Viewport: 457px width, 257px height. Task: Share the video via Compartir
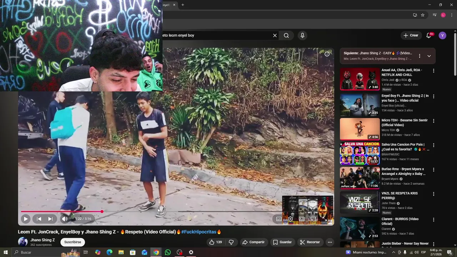[253, 242]
